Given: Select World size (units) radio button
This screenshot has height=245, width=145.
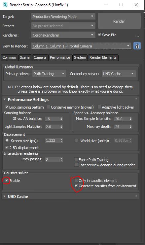Looking at the screenshot, I should tap(76, 140).
